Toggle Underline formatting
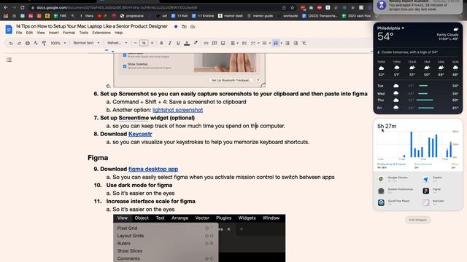The image size is (467, 262). point(178,43)
